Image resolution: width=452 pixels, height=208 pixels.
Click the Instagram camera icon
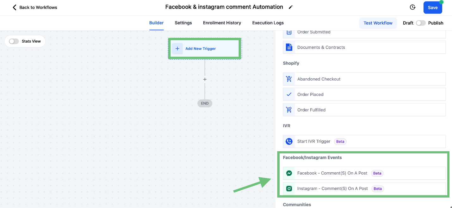pos(289,188)
